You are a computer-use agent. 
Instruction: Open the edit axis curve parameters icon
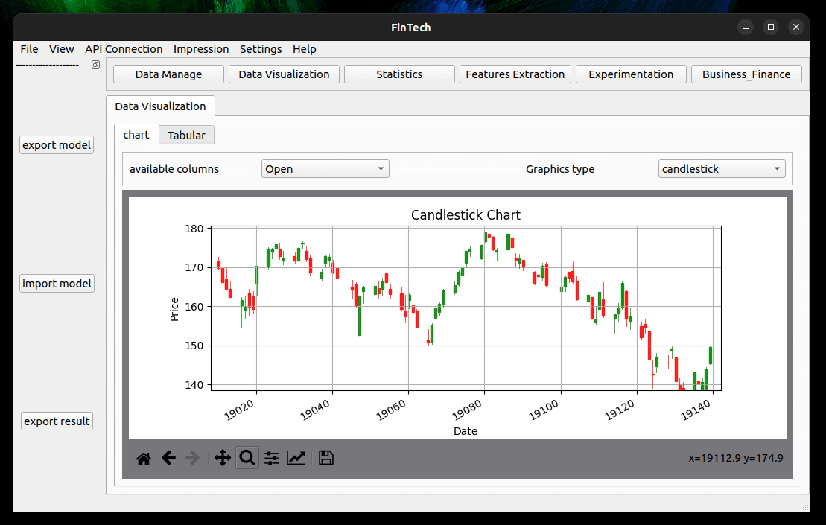click(296, 458)
